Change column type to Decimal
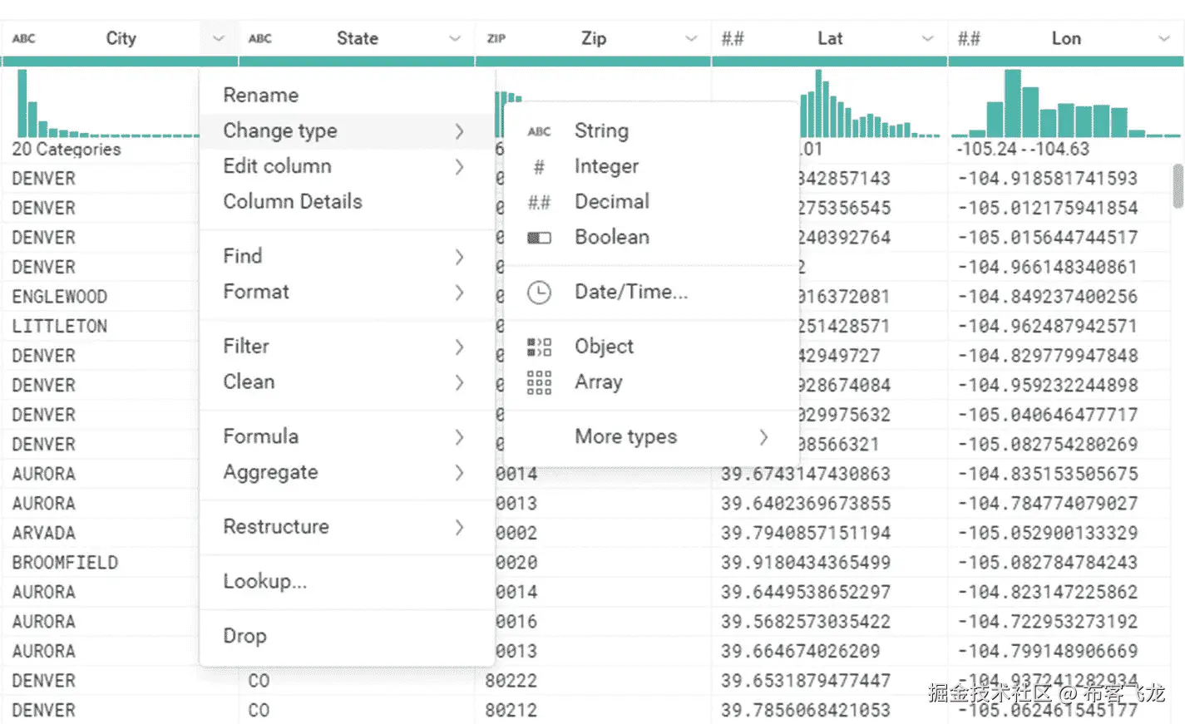The height and width of the screenshot is (724, 1185). 650,201
